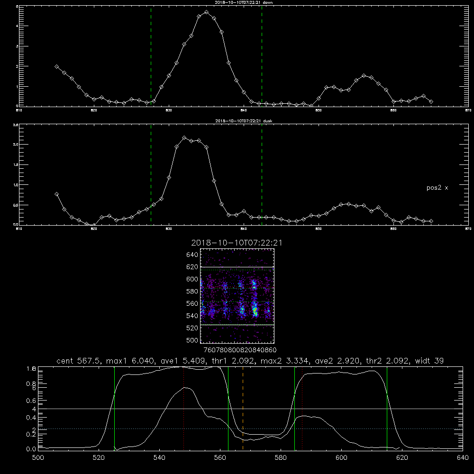474x474 pixels.
Task: Click the highest diamond marker on the dusk curve
Action: [184, 138]
